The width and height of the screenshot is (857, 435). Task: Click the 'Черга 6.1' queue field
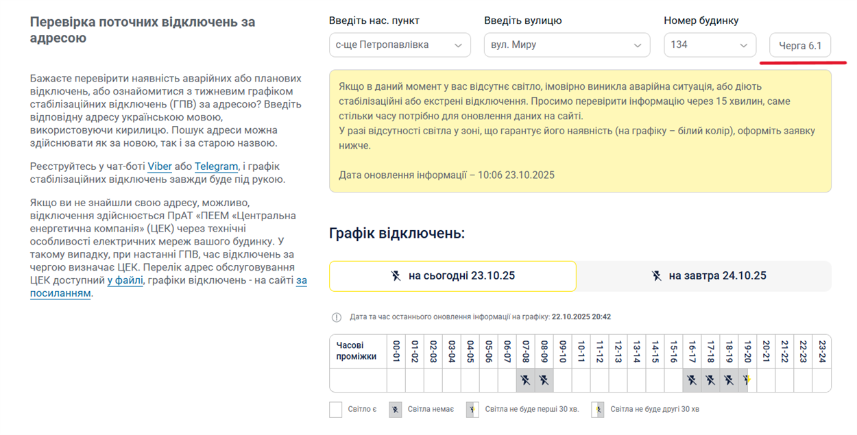coord(800,46)
